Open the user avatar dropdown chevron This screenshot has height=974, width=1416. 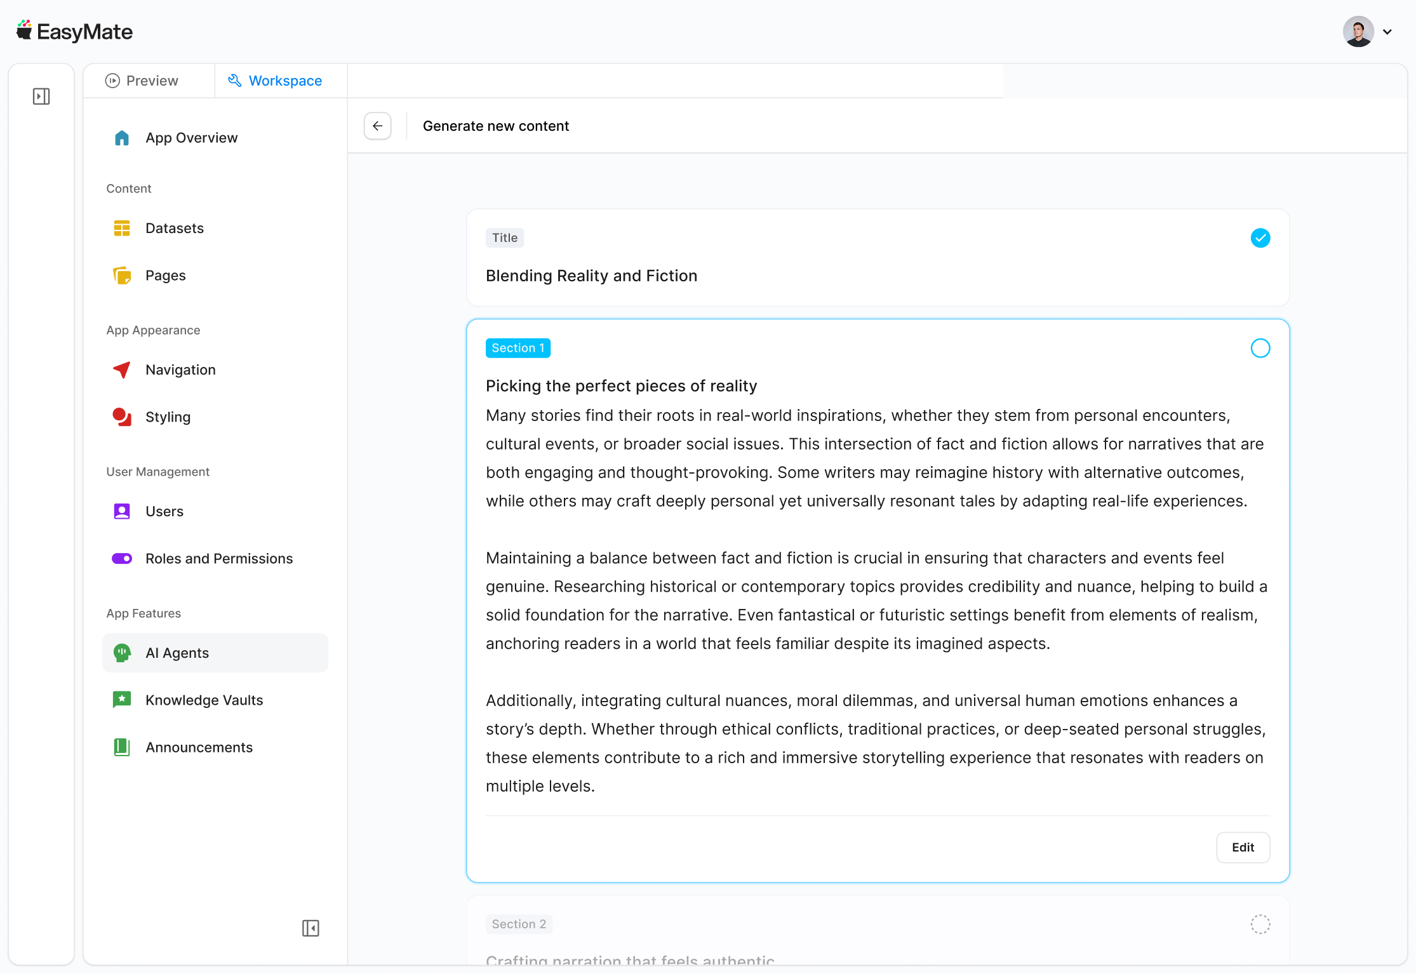(1387, 32)
